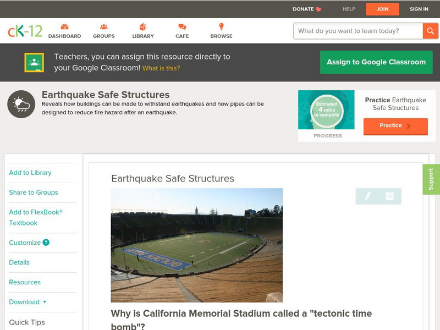Click the orange search magnifier button
Image resolution: width=440 pixels, height=330 pixels.
click(430, 31)
